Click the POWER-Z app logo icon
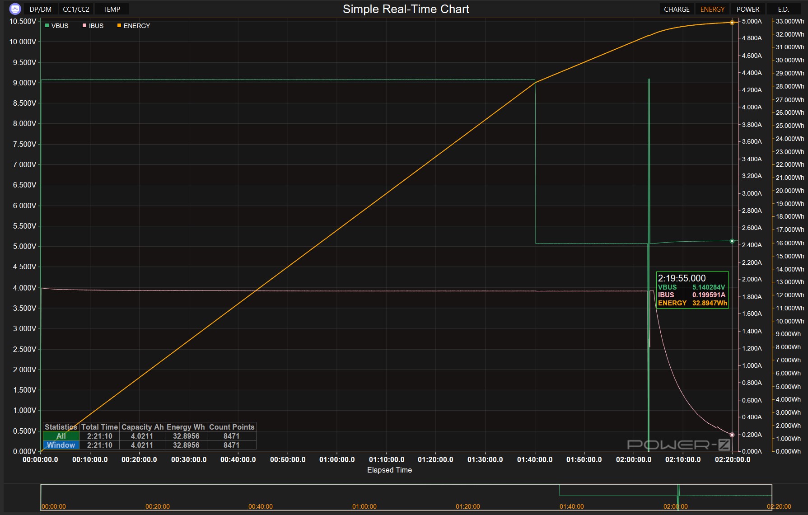808x515 pixels. point(15,9)
